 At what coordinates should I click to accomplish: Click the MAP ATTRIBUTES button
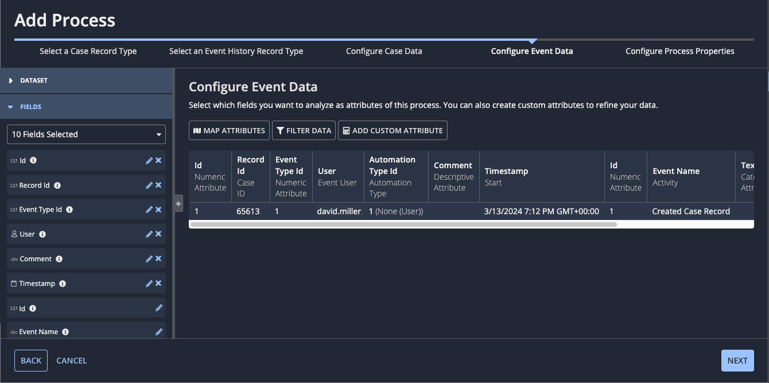tap(230, 130)
